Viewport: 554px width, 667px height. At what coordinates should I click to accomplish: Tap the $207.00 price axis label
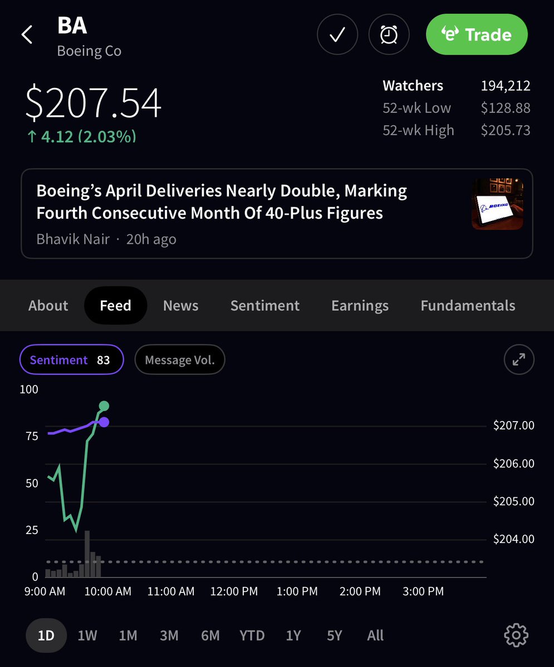click(x=513, y=426)
